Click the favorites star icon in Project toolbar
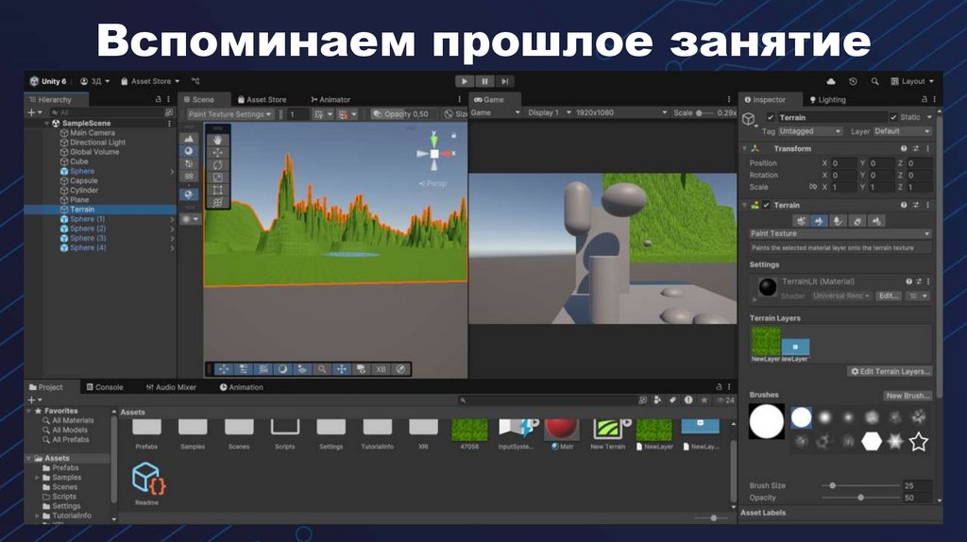 704,400
